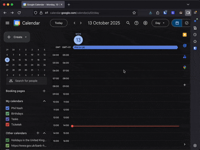Screen dimensions: 200x150
Task: Open the Phil in UK event
Action: [125, 48]
